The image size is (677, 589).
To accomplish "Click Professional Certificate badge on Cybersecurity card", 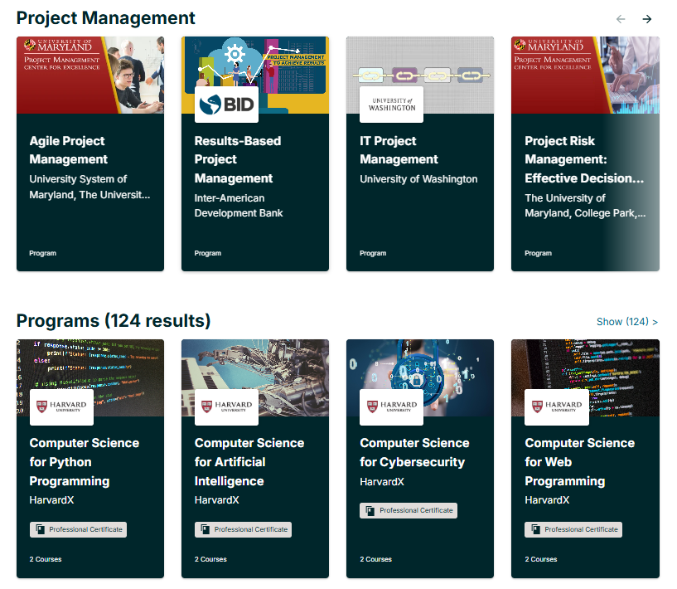I will click(409, 510).
